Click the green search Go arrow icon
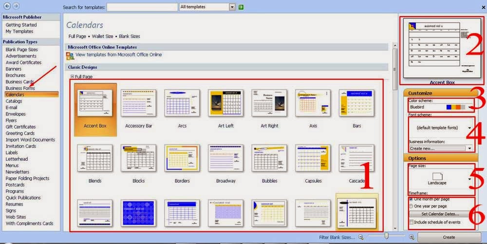This screenshot has width=487, height=244. click(241, 7)
